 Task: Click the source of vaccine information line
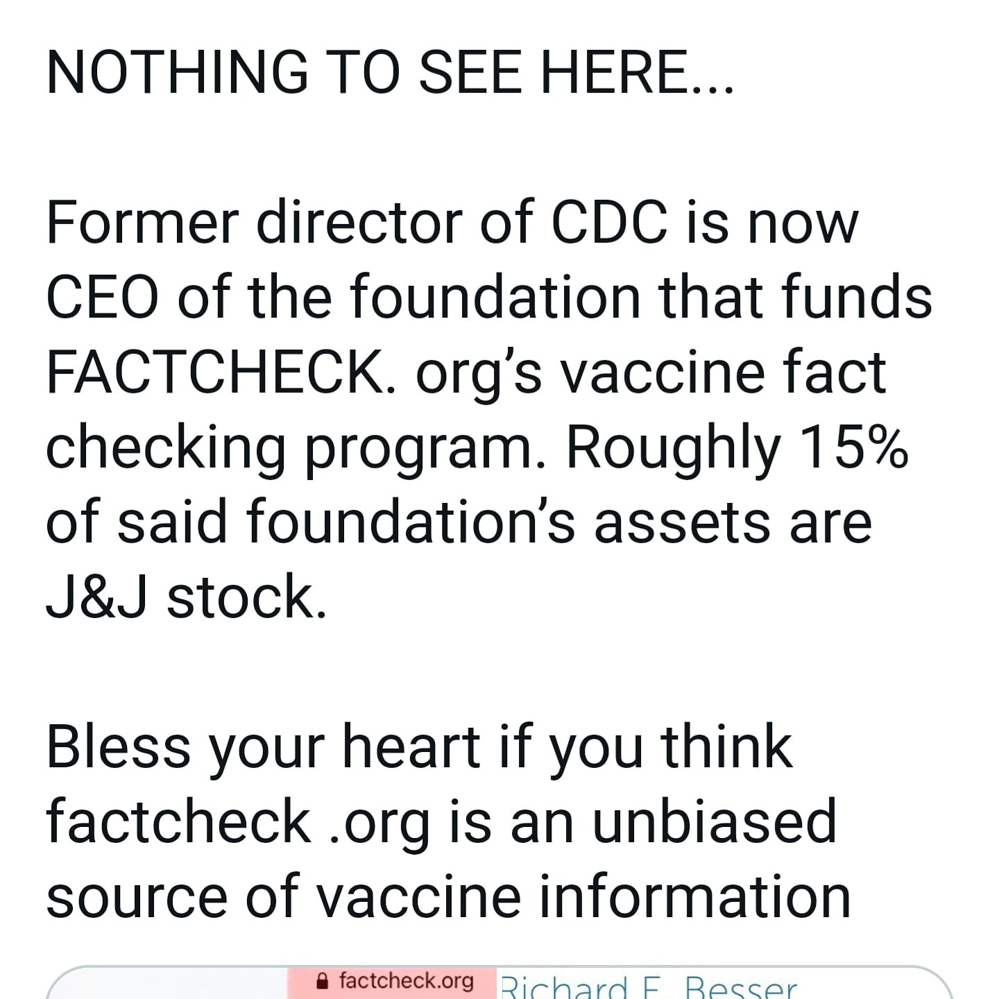coord(448,896)
